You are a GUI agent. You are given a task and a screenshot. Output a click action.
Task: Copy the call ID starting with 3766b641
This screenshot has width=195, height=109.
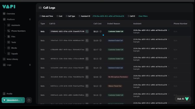(x=87, y=32)
